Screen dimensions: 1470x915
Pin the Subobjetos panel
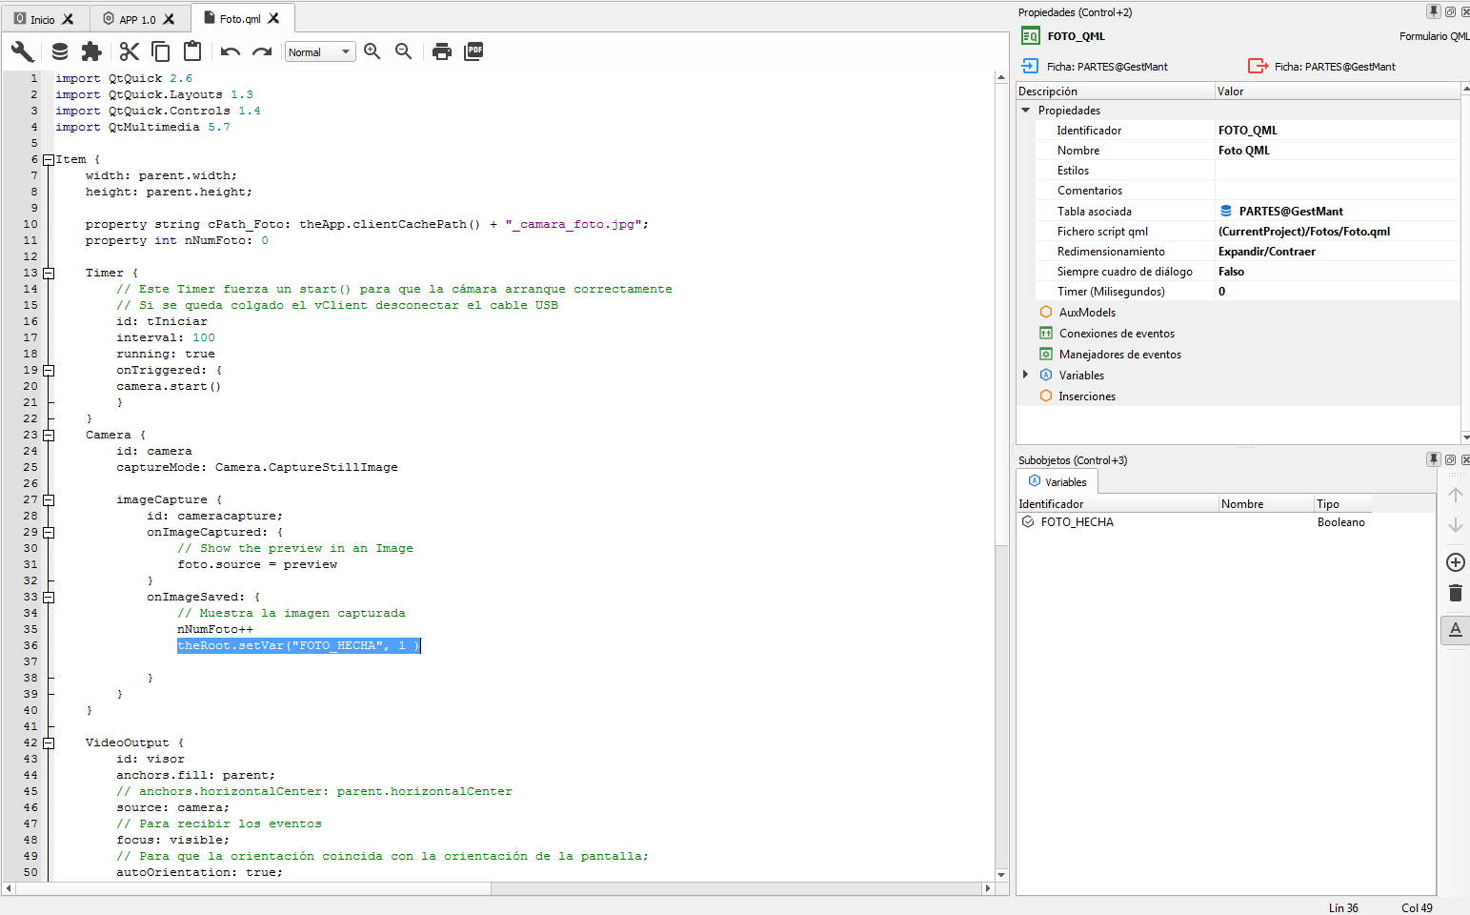pyautogui.click(x=1433, y=459)
